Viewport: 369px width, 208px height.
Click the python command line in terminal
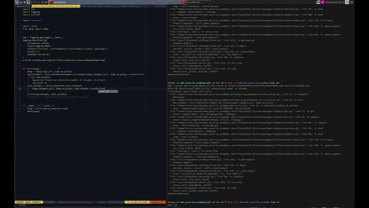pos(239,86)
